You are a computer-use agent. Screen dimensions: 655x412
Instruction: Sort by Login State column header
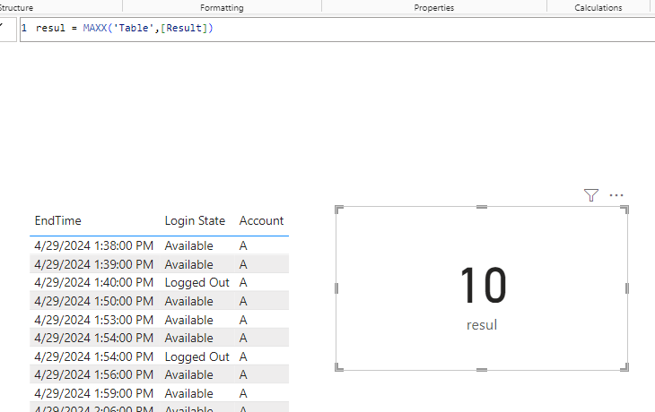195,220
